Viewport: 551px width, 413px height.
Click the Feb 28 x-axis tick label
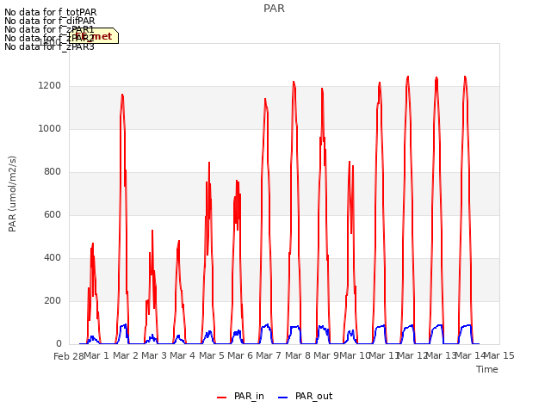click(x=69, y=356)
